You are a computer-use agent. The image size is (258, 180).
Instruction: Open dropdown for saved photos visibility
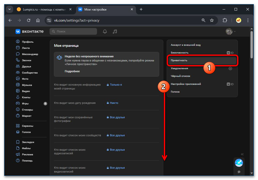(x=116, y=117)
